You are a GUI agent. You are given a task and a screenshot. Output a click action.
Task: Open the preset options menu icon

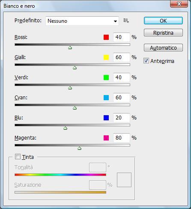(x=126, y=21)
